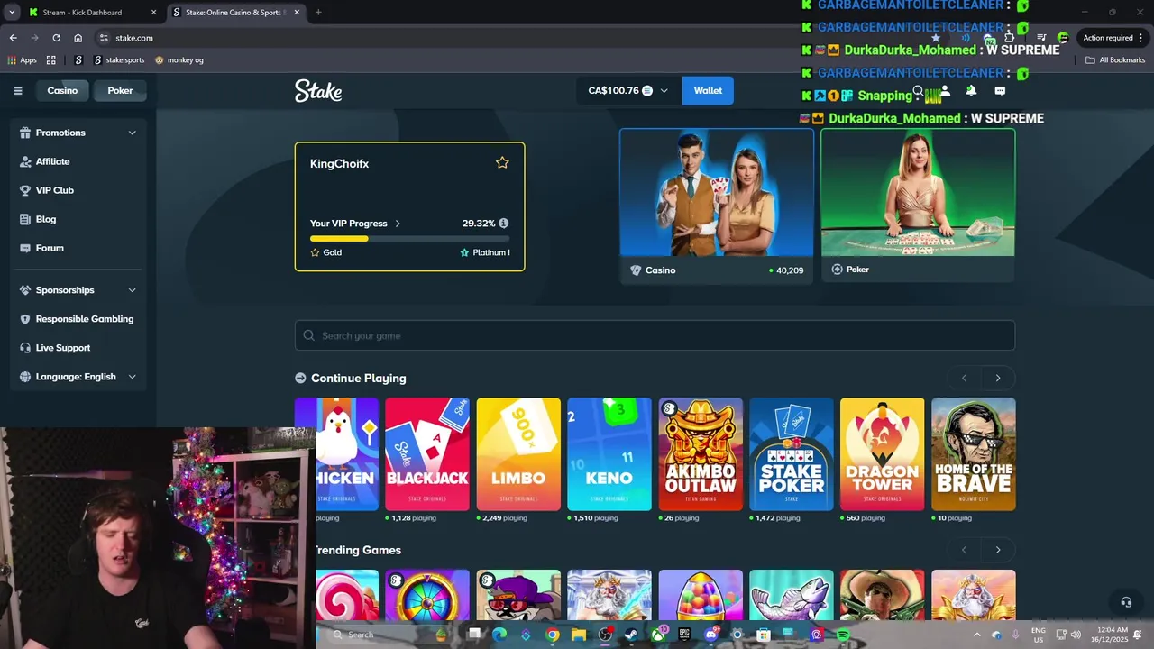Click the VIP progress bar

410,239
